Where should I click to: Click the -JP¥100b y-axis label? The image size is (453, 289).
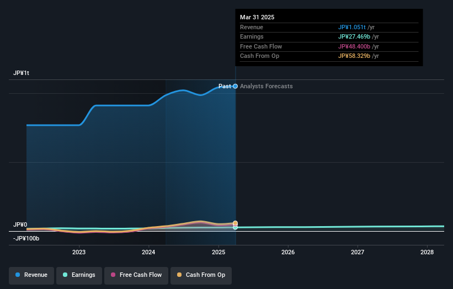(x=26, y=238)
